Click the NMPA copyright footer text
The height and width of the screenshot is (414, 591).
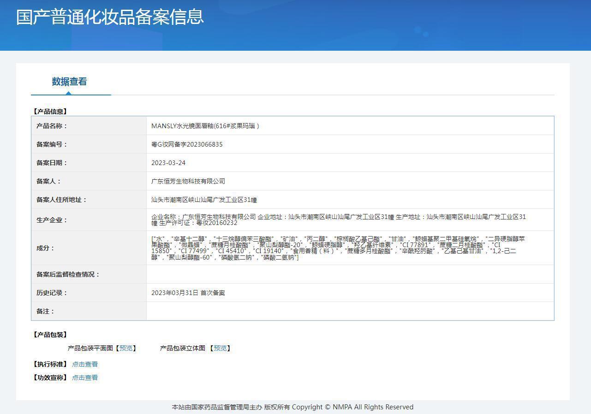coord(293,407)
